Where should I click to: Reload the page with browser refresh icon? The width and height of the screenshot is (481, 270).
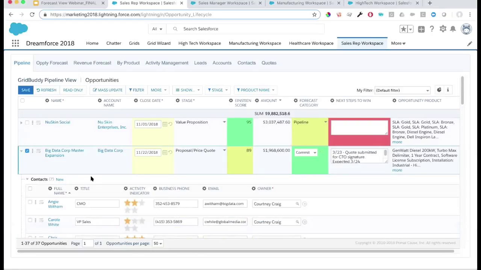coord(32,15)
